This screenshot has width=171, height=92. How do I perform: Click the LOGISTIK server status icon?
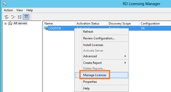tap(46, 28)
